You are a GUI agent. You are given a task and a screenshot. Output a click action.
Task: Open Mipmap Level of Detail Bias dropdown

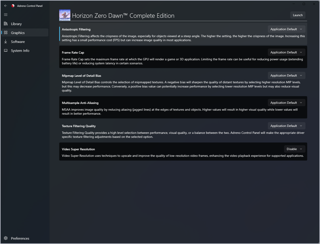tap(286, 76)
